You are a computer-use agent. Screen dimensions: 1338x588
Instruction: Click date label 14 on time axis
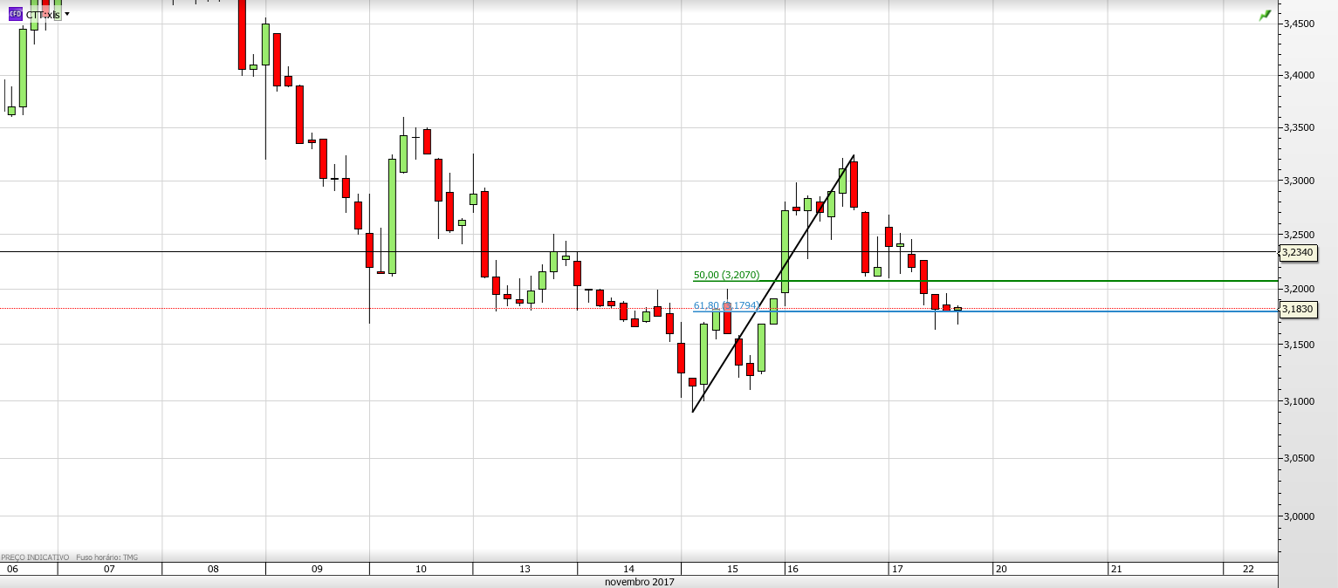pos(628,569)
